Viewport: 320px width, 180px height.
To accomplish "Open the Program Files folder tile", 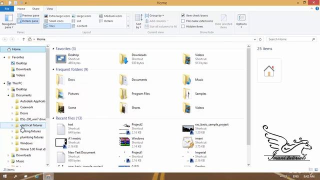I will tap(134, 93).
